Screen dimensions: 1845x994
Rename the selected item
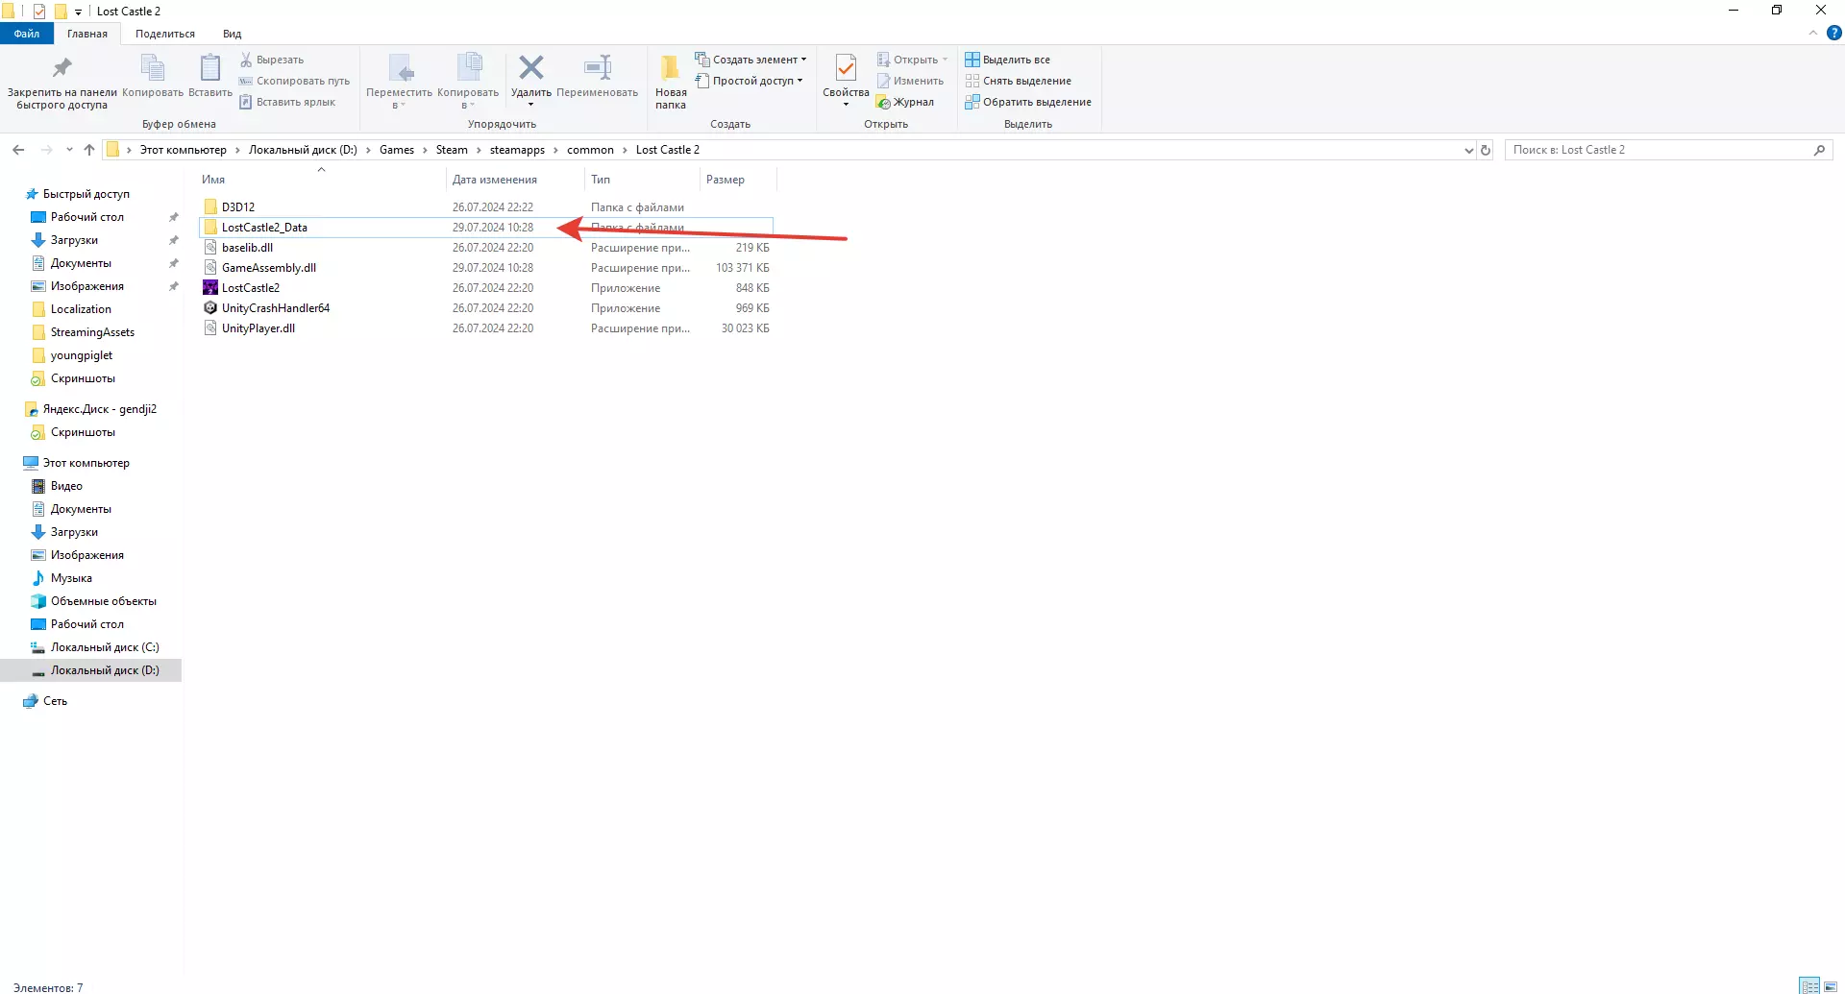(x=597, y=77)
